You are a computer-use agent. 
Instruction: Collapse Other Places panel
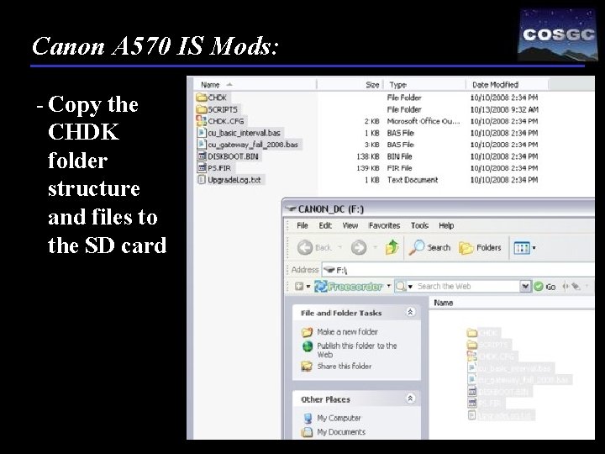(411, 398)
